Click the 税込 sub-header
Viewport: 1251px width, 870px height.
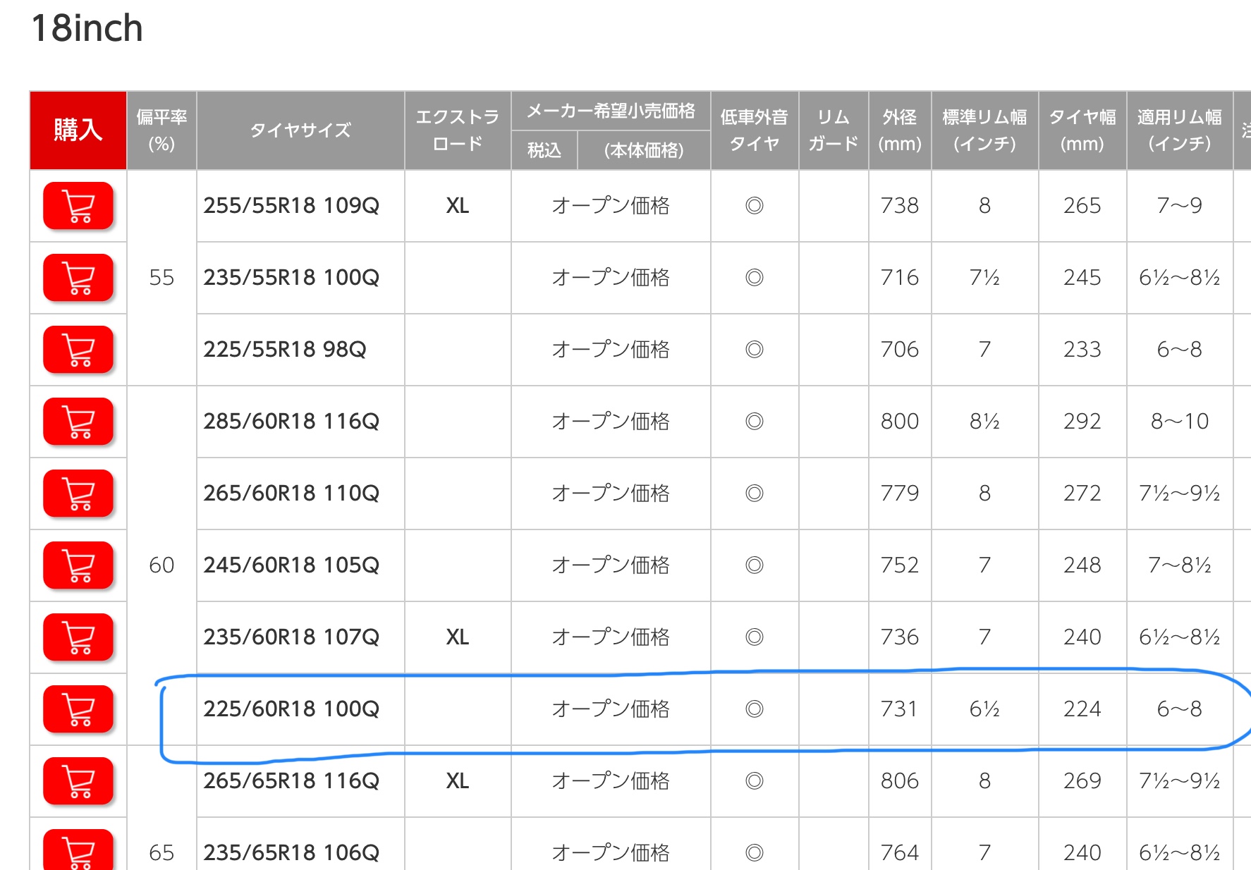tap(544, 150)
